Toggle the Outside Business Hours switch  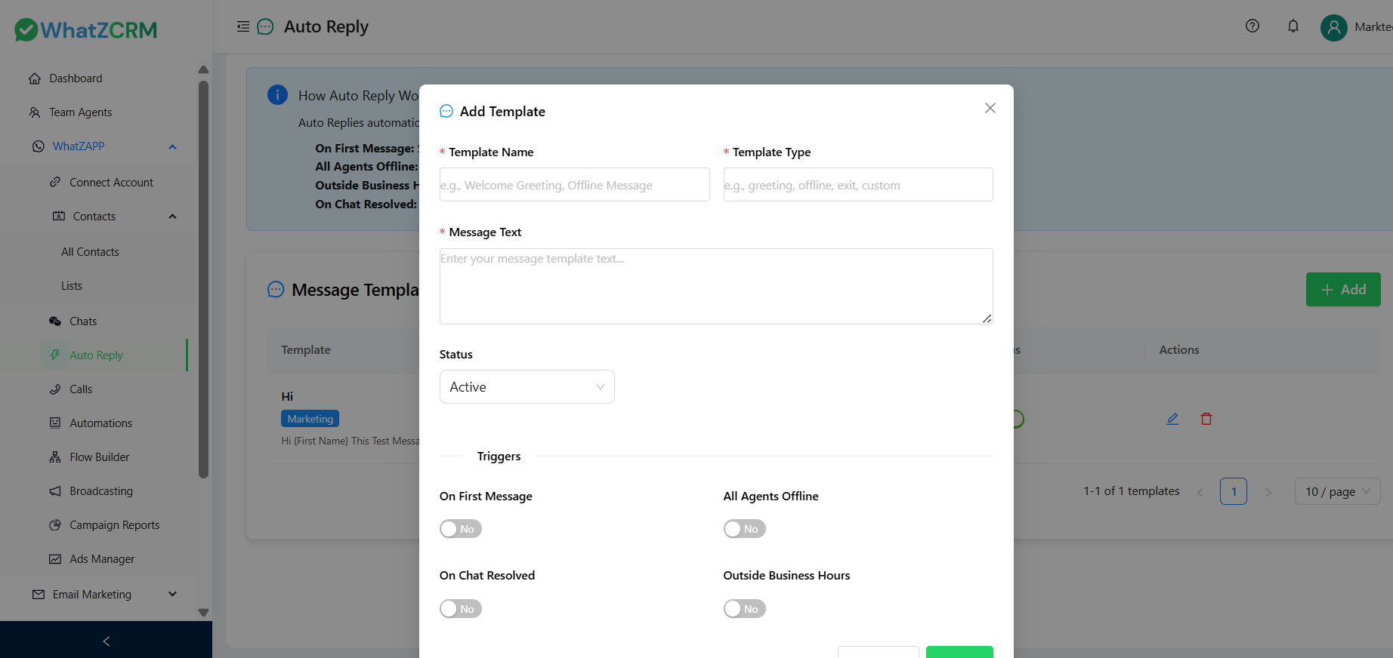744,609
